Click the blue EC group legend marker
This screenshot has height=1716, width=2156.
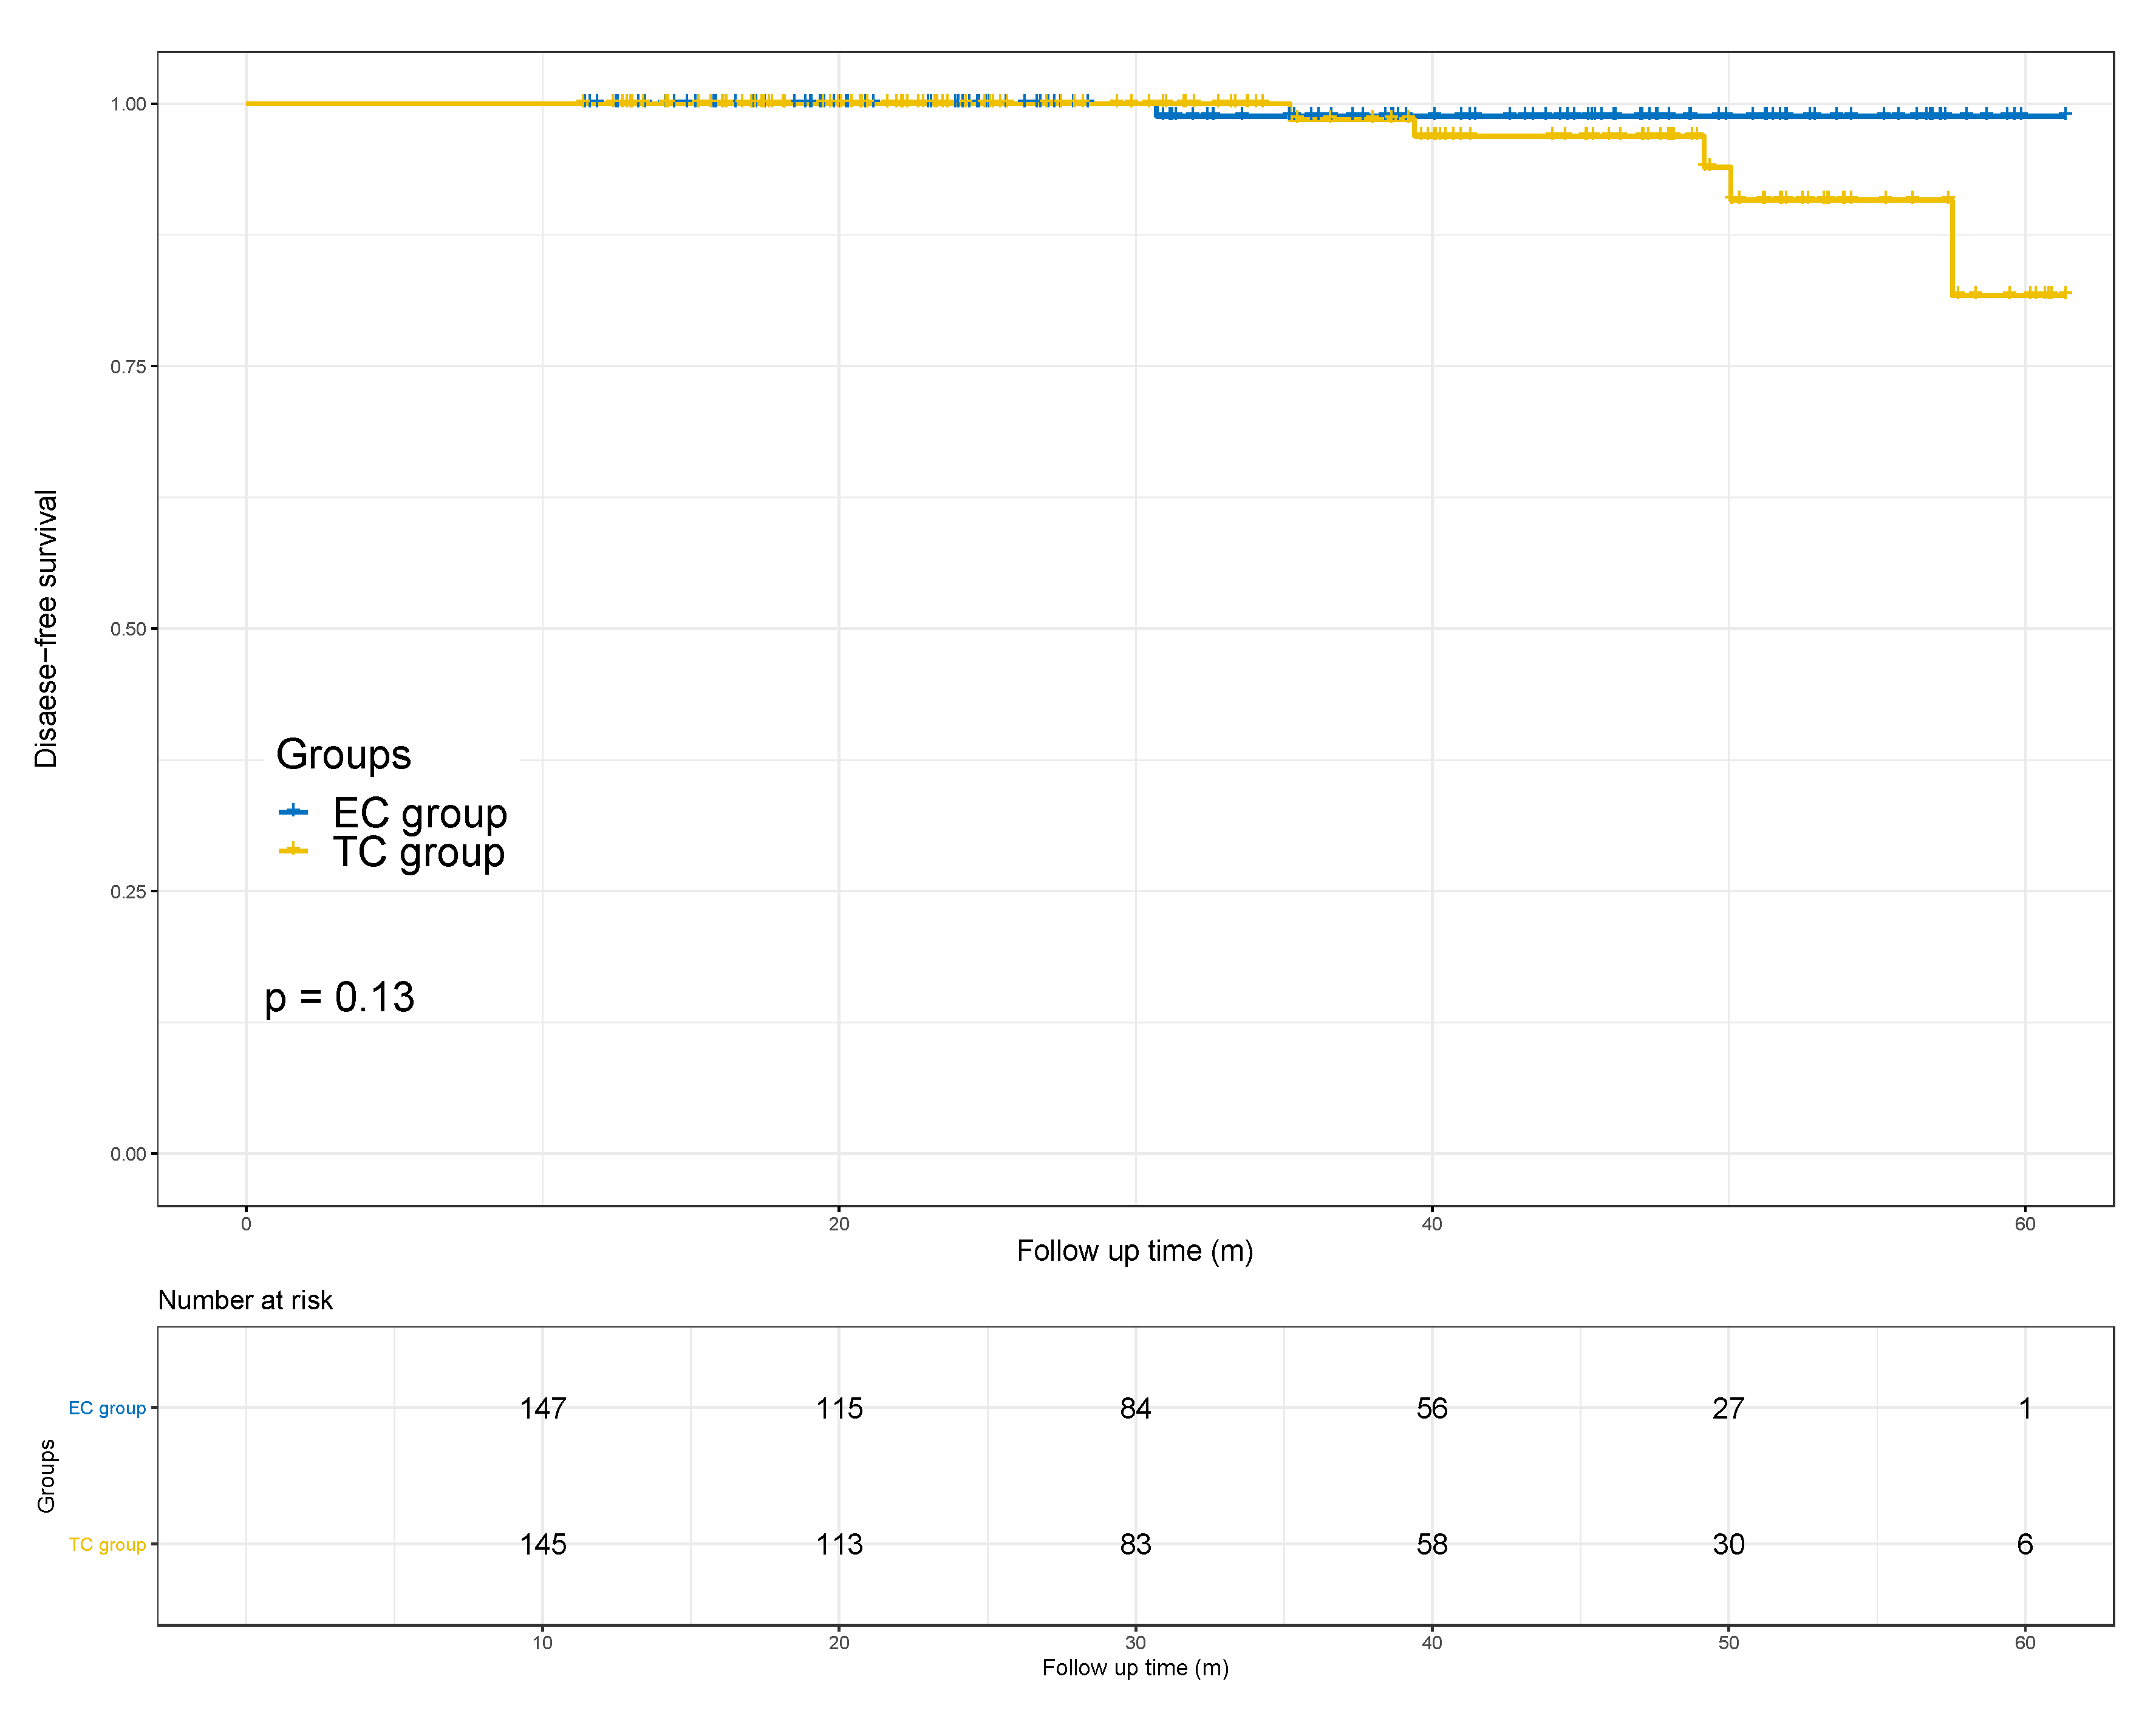(293, 812)
